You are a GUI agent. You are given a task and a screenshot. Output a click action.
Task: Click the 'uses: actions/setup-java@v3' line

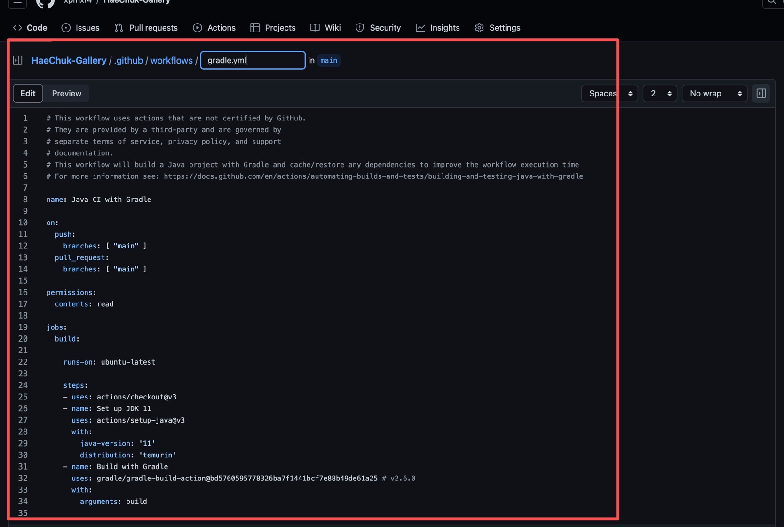tap(128, 420)
